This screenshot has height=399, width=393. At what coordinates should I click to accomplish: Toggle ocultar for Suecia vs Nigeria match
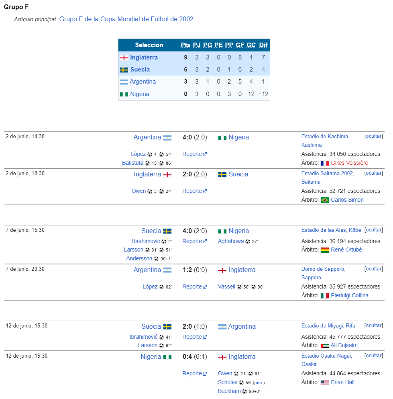point(373,230)
